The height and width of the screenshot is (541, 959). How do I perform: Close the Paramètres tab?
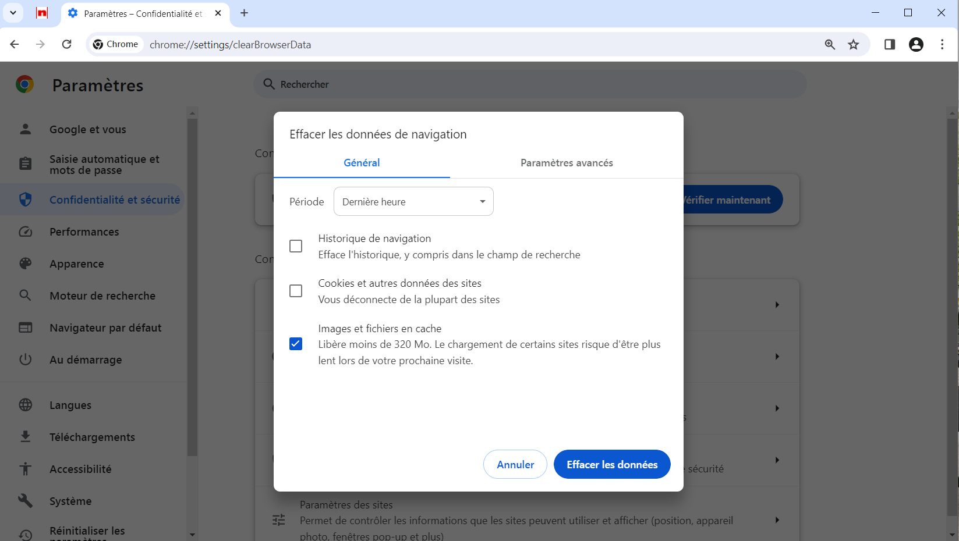218,13
